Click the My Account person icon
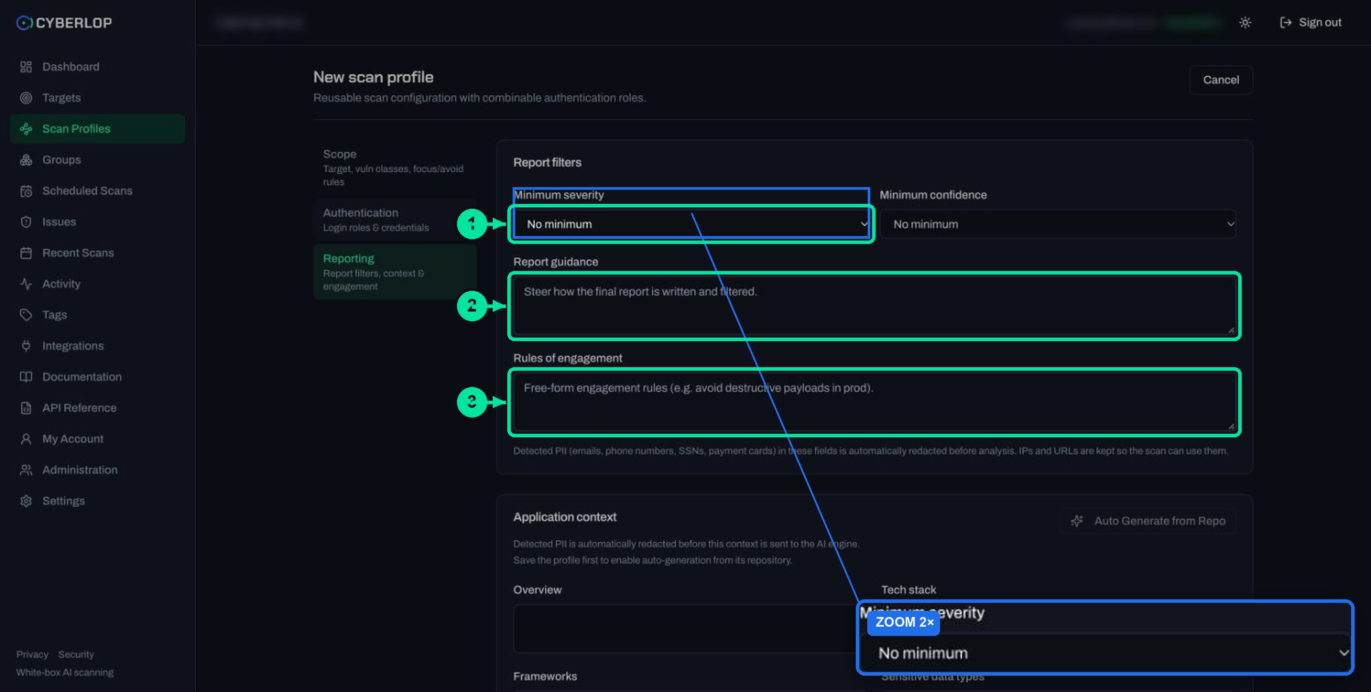 (26, 439)
